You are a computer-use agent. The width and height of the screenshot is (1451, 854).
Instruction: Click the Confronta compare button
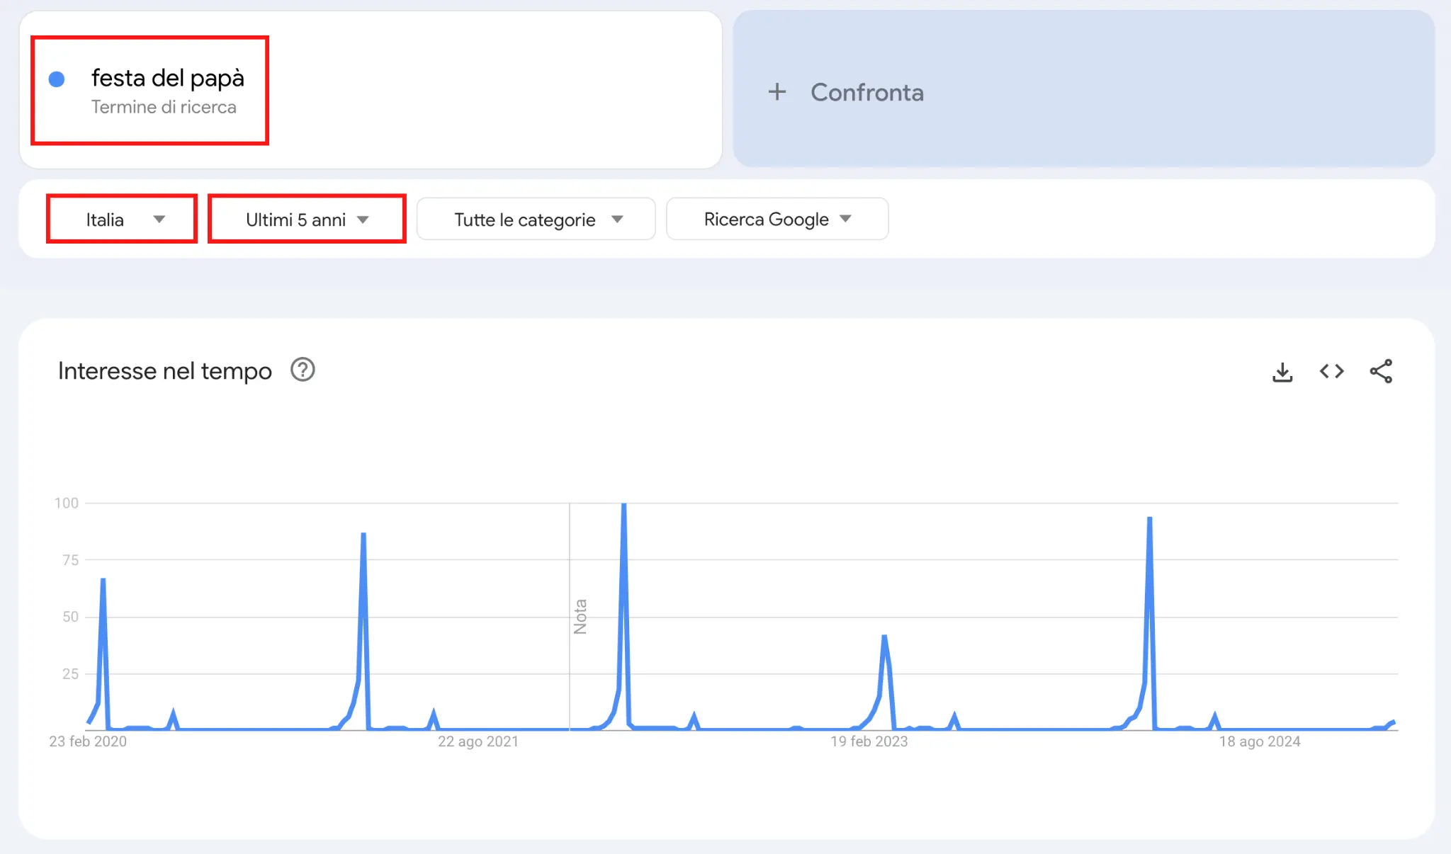click(866, 92)
